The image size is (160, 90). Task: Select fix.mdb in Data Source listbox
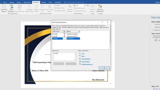(x=56, y=53)
